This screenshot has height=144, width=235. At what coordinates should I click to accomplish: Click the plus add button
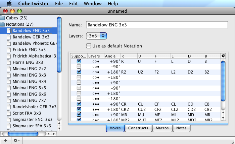pos(6,140)
